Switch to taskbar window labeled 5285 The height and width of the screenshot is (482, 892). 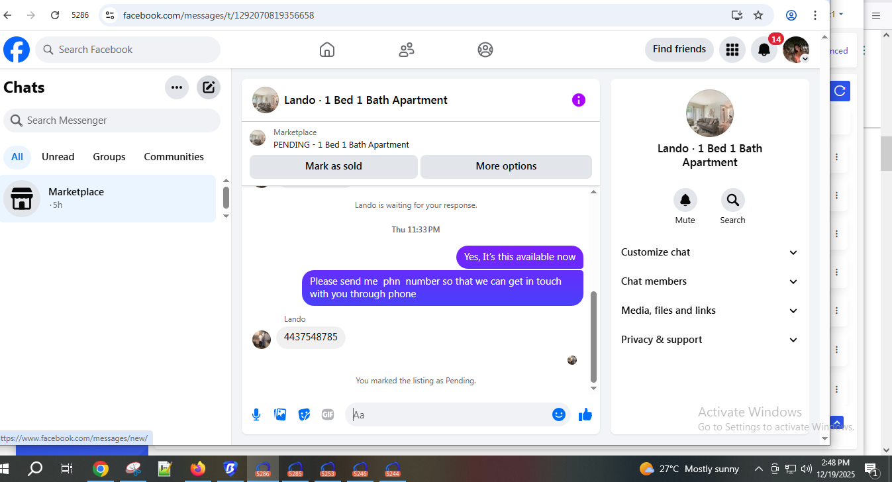(295, 469)
